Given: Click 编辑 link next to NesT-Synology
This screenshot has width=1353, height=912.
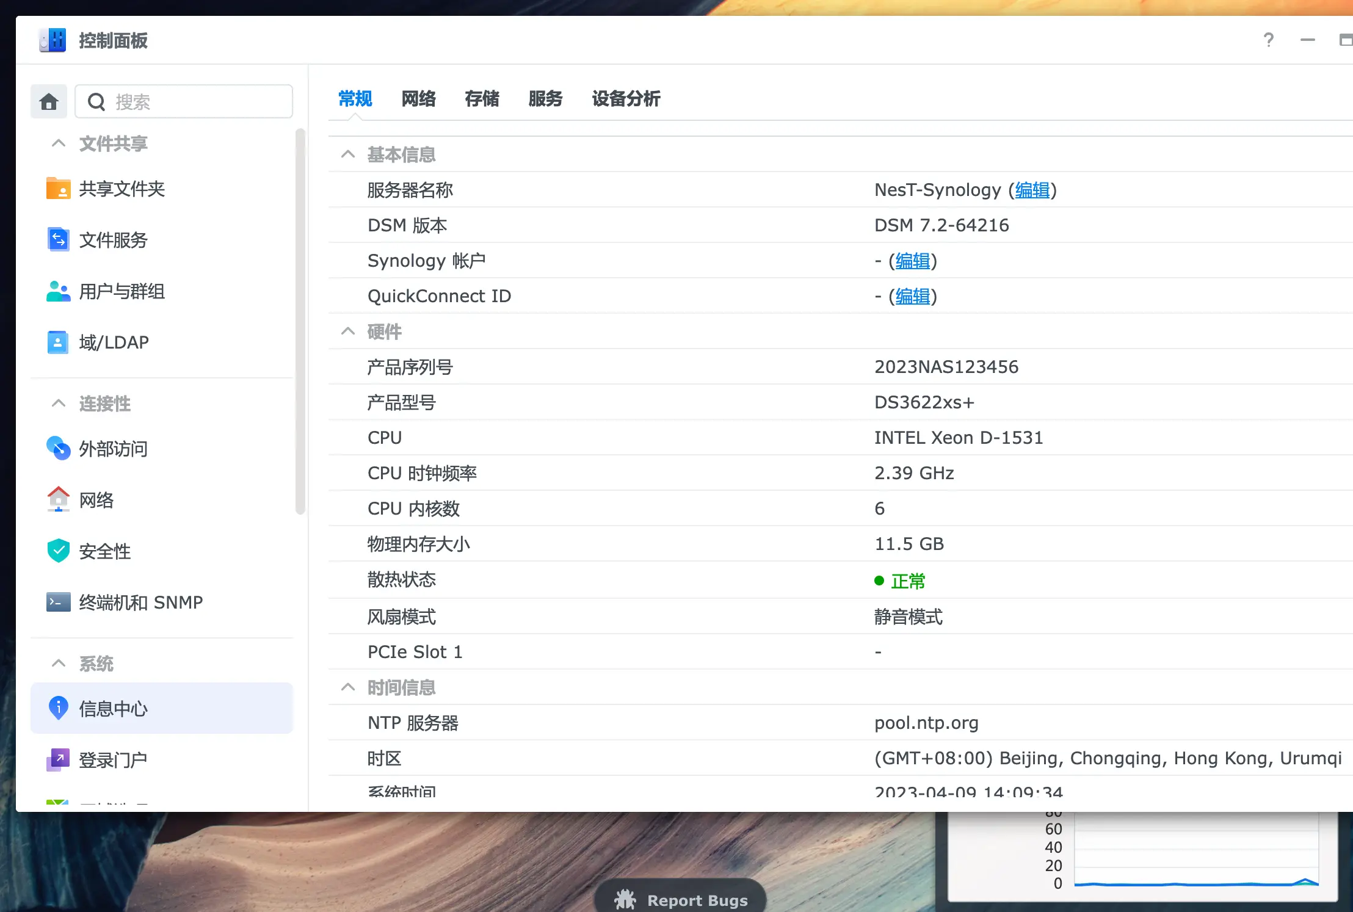Looking at the screenshot, I should click(1032, 190).
